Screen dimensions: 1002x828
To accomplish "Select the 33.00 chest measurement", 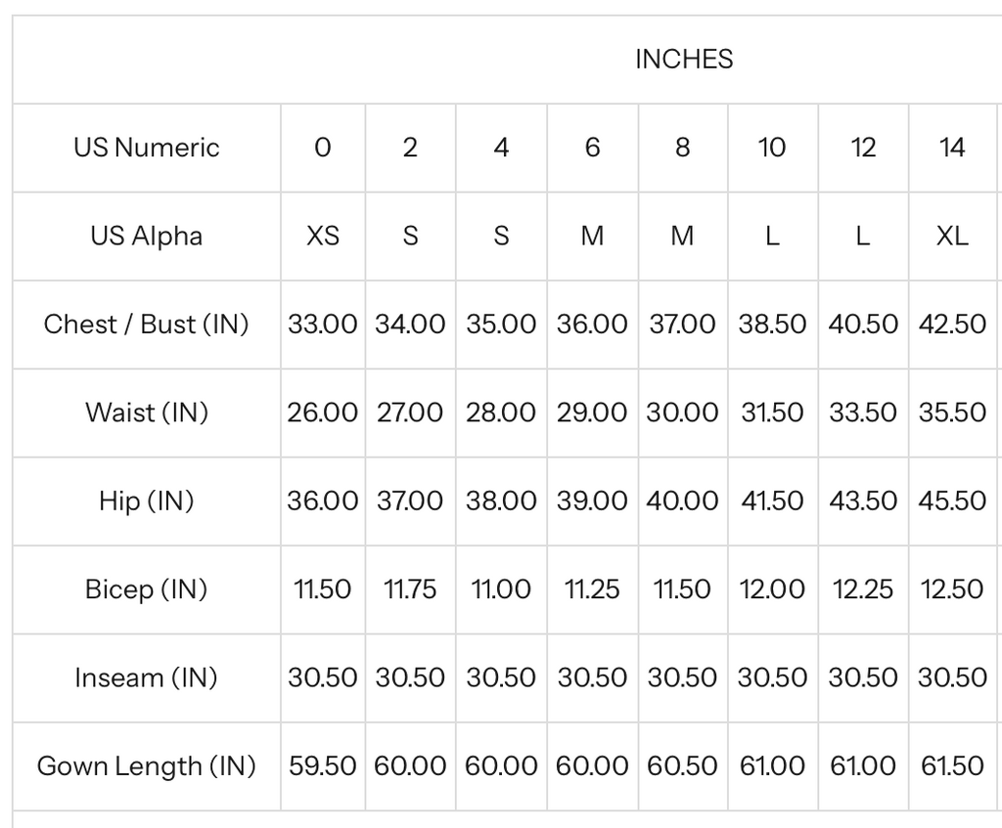I will pos(323,325).
